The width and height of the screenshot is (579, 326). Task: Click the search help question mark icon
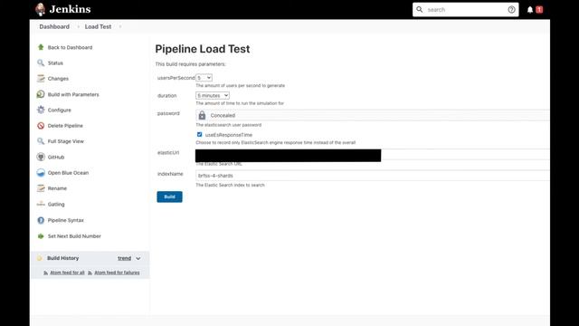click(511, 10)
